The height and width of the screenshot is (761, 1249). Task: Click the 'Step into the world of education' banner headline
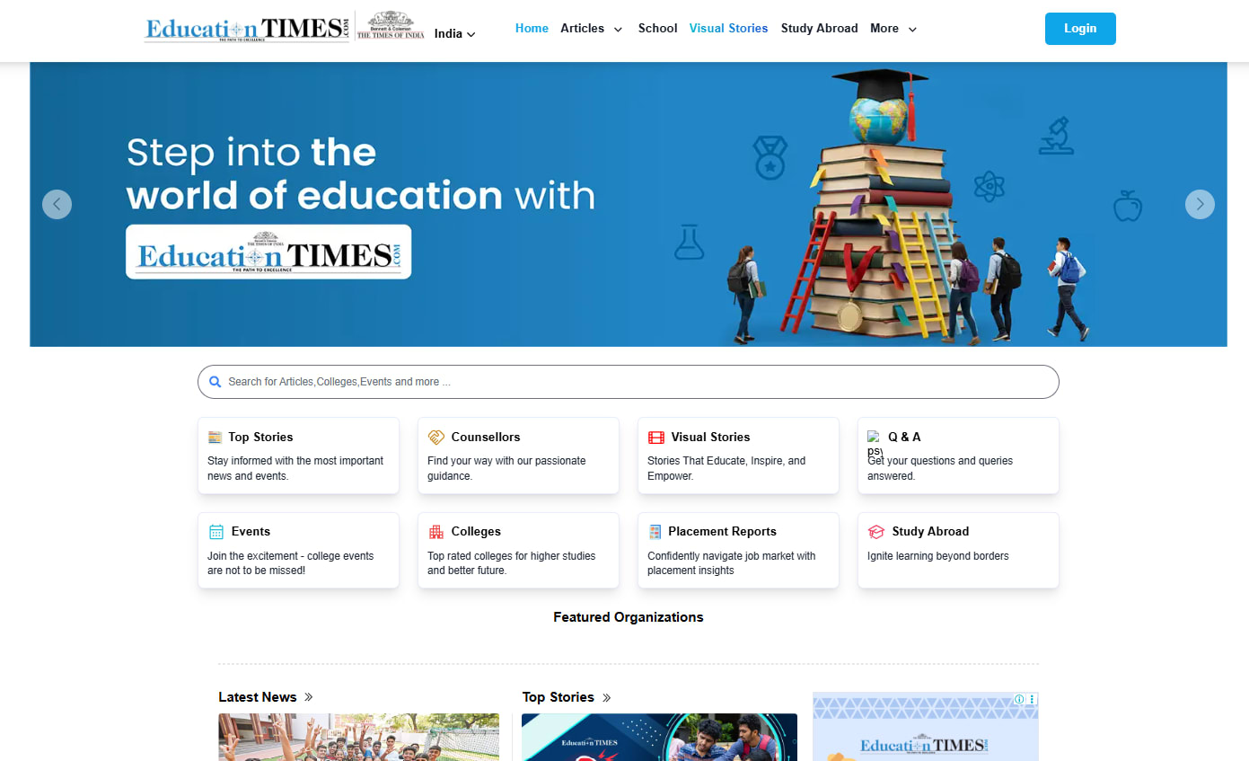pyautogui.click(x=361, y=174)
